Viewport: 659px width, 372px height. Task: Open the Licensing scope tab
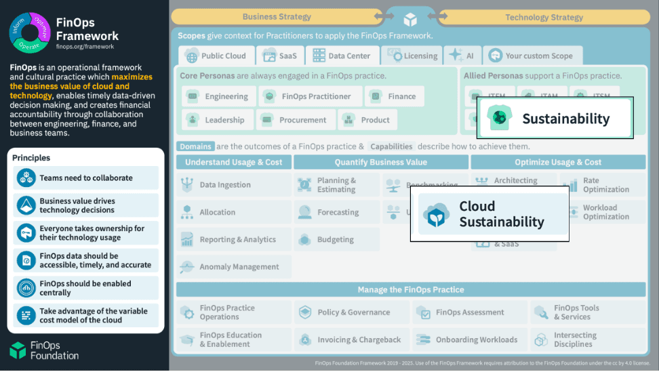pyautogui.click(x=412, y=56)
